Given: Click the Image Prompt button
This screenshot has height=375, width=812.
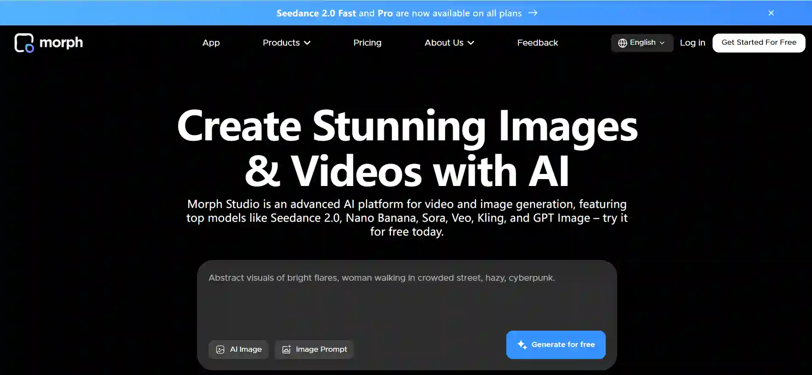Looking at the screenshot, I should tap(314, 349).
